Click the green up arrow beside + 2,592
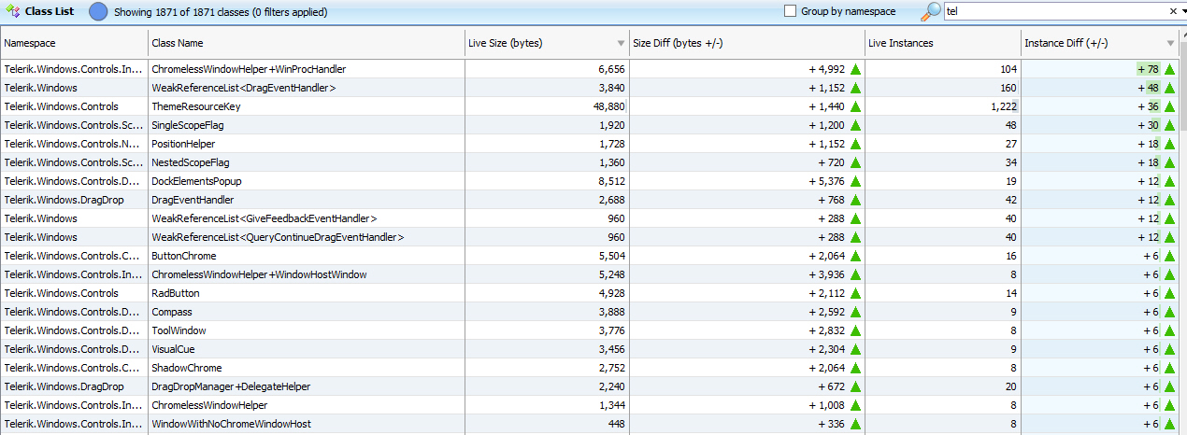The height and width of the screenshot is (435, 1187). [855, 312]
